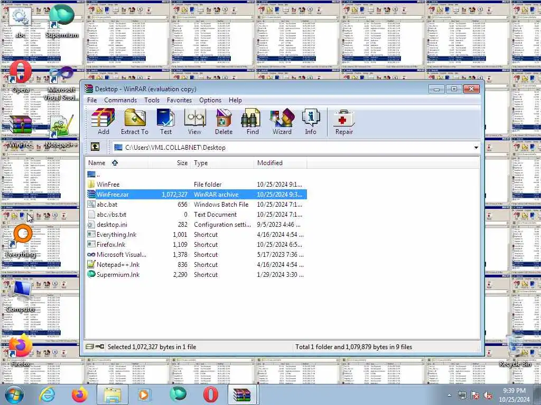Open the Favorites menu
This screenshot has width=541, height=405.
coord(179,100)
